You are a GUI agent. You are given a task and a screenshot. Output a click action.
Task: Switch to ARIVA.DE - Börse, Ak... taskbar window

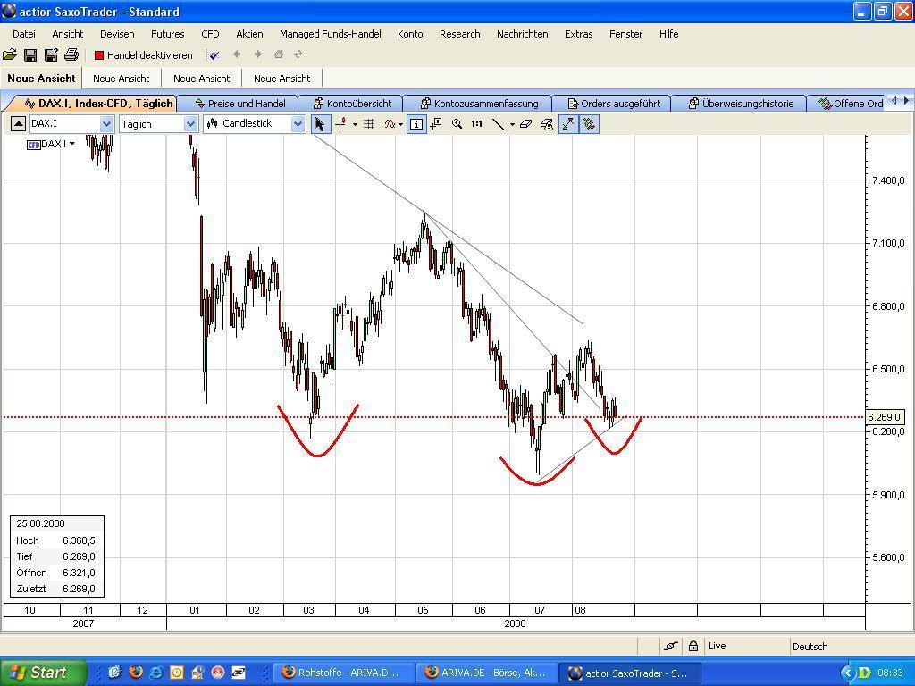pos(487,673)
